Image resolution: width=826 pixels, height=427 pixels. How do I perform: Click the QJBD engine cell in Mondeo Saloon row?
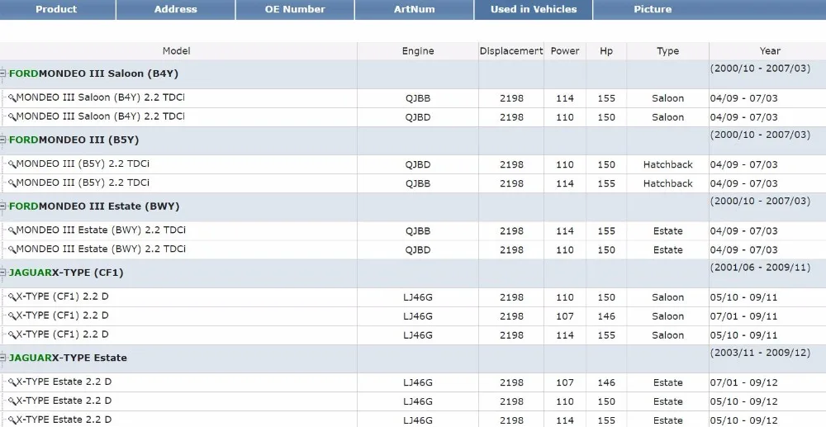418,117
